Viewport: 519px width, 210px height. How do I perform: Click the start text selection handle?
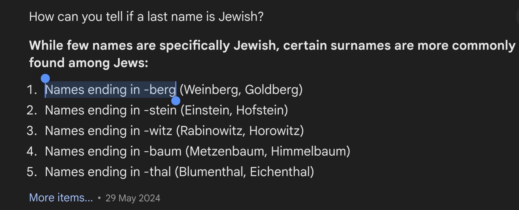tap(45, 79)
